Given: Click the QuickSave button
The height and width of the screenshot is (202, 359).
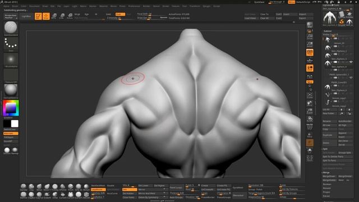Looking at the screenshot, I should tap(259, 2).
